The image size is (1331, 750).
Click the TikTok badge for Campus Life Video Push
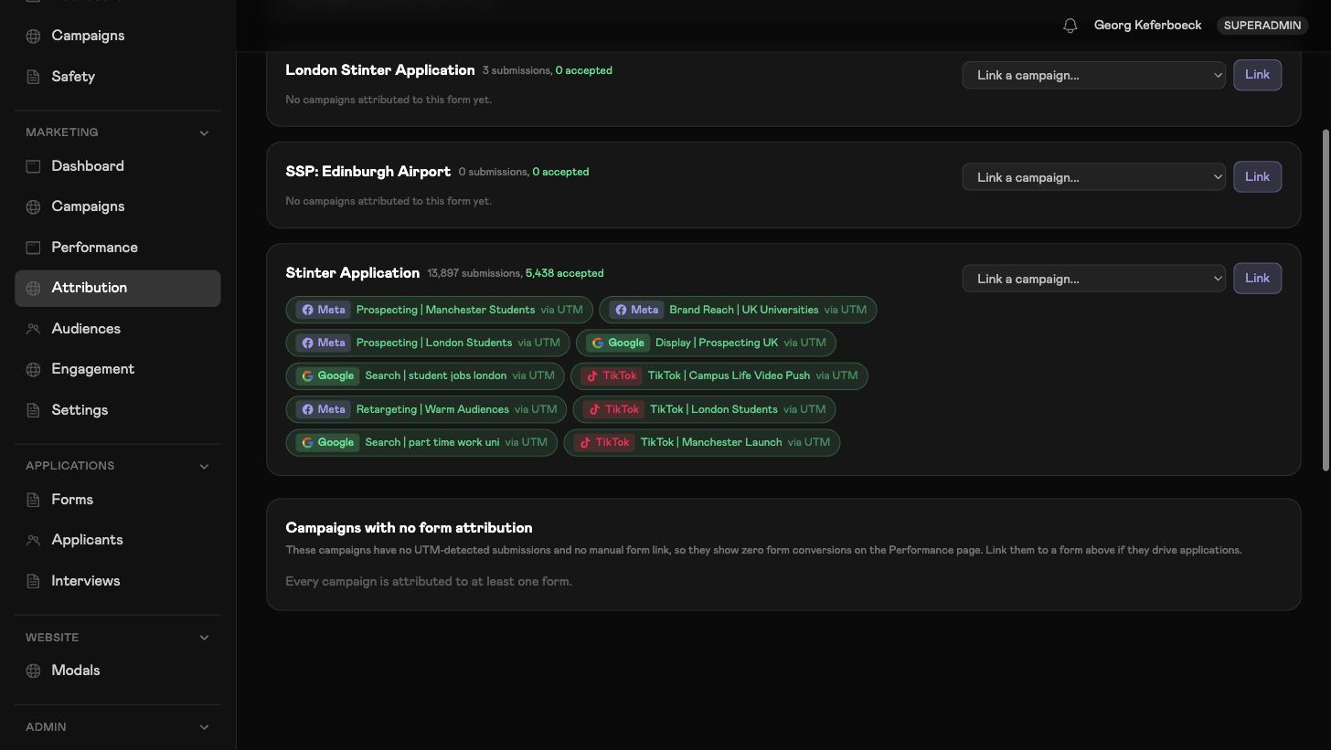612,375
